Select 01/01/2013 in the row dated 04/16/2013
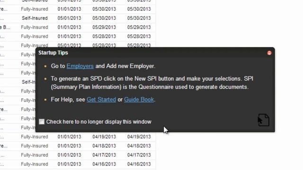Viewport: 303px width, 170px height. click(x=69, y=164)
